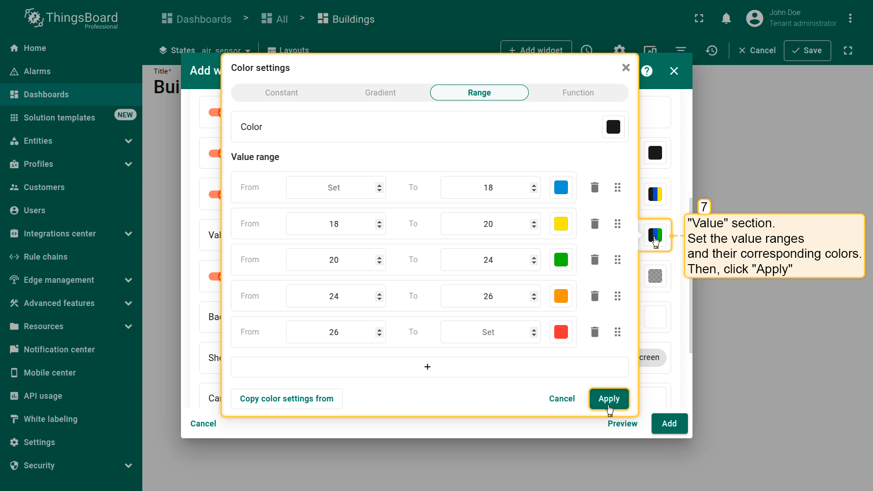Screen dimensions: 873x491
Task: Go to Alarms in the sidebar
Action: click(37, 71)
